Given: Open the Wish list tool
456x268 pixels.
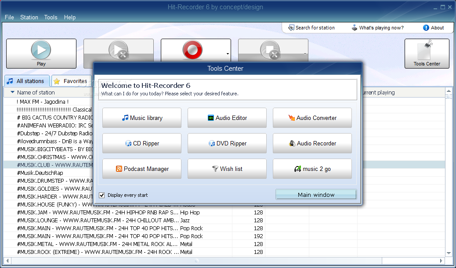Looking at the screenshot, I should [227, 169].
